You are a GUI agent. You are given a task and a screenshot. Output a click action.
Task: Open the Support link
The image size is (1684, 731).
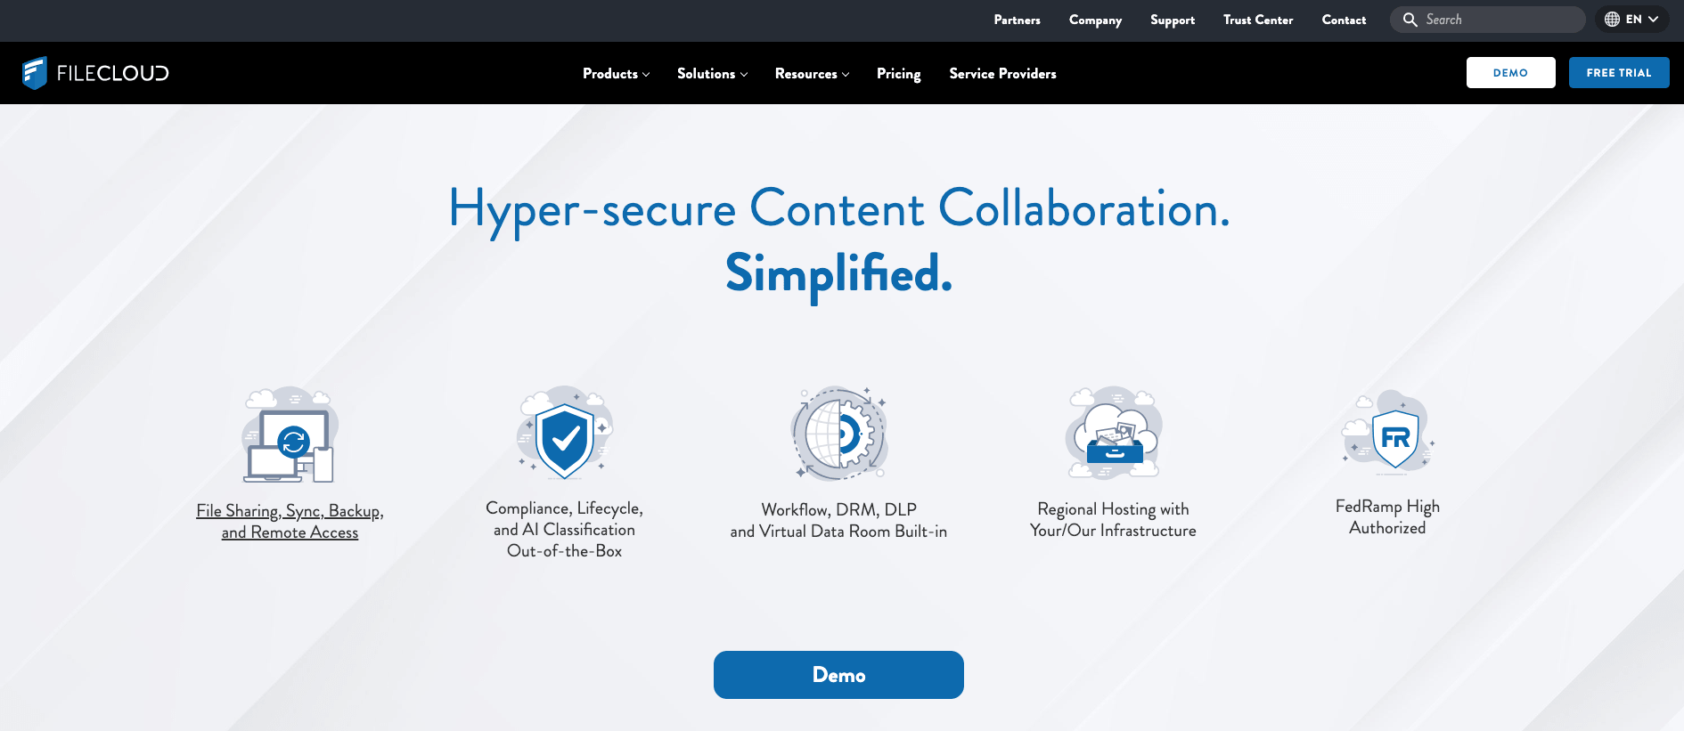1173,20
